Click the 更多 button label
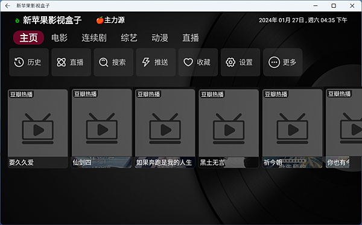This screenshot has width=362, height=225. (289, 62)
